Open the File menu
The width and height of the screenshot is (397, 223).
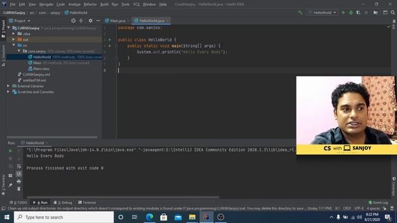[x=12, y=4]
